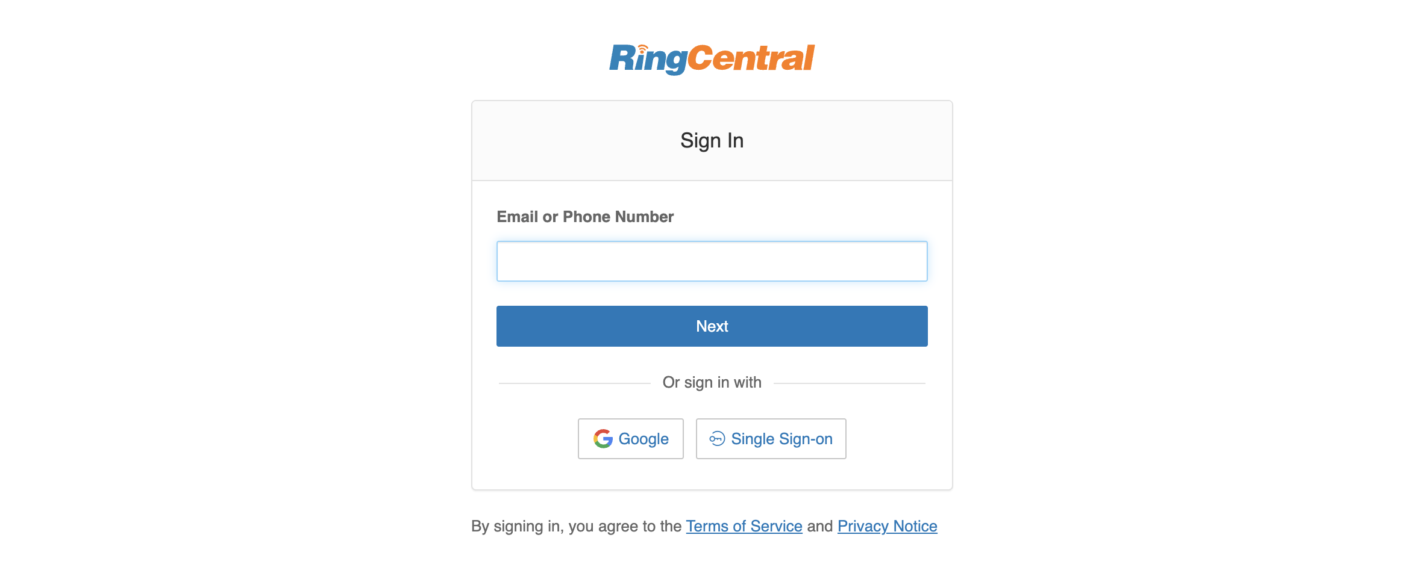Click the Google 'G' logo icon

603,439
